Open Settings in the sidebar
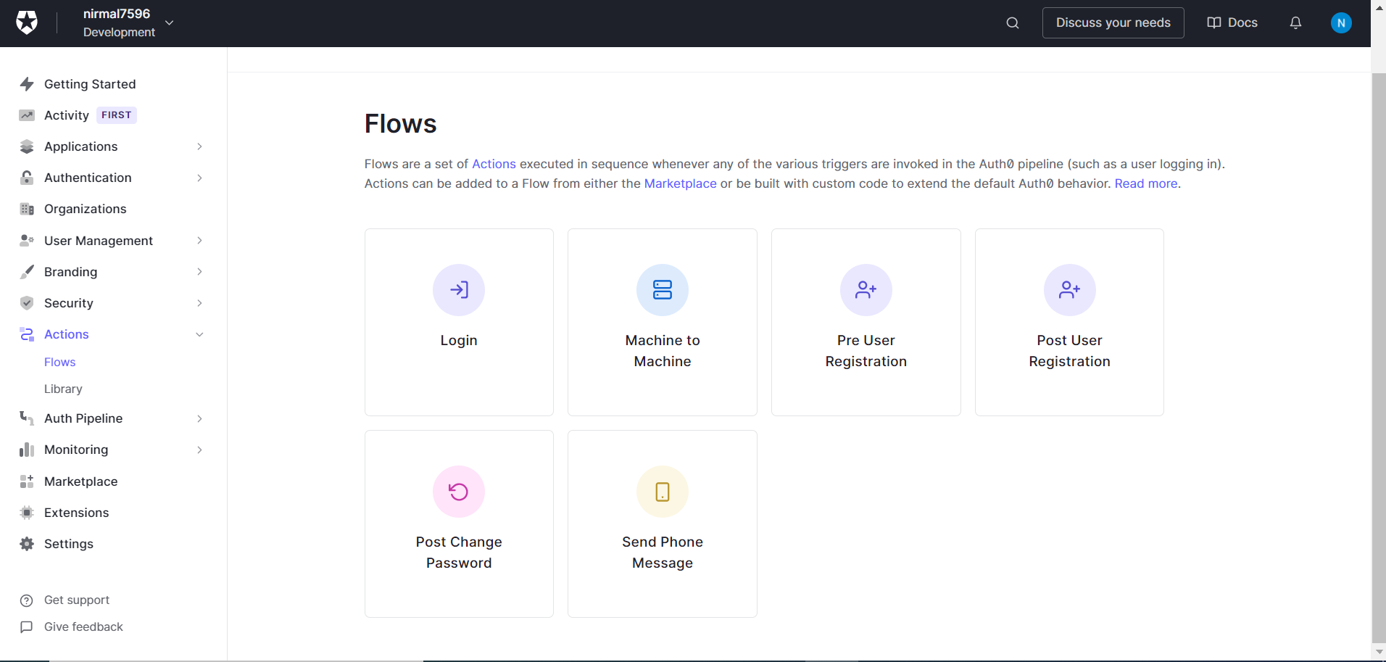 click(x=69, y=544)
